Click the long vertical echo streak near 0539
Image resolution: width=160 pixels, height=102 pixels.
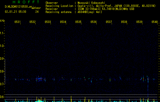[x=148, y=87]
